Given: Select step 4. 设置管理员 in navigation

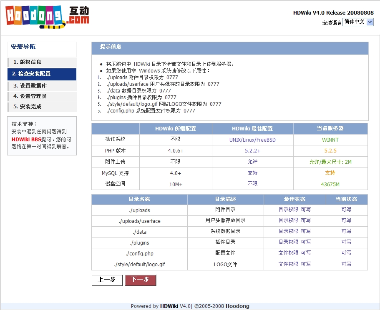Looking at the screenshot, I should 42,96.
